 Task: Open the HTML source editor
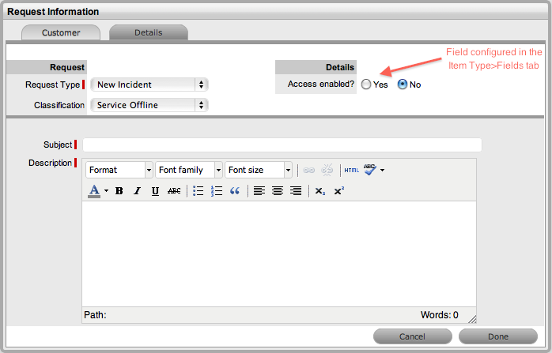[351, 170]
